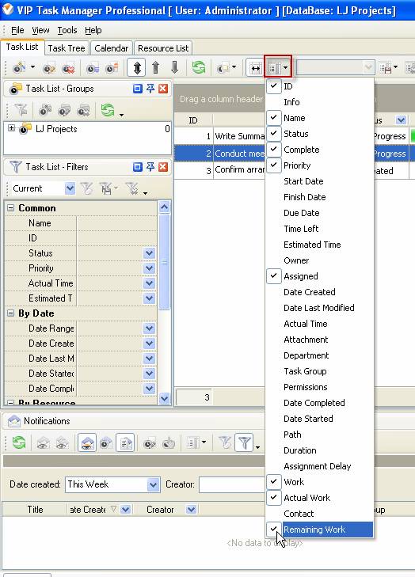Image resolution: width=415 pixels, height=577 pixels.
Task: Click the move task down arrow icon
Action: point(174,68)
